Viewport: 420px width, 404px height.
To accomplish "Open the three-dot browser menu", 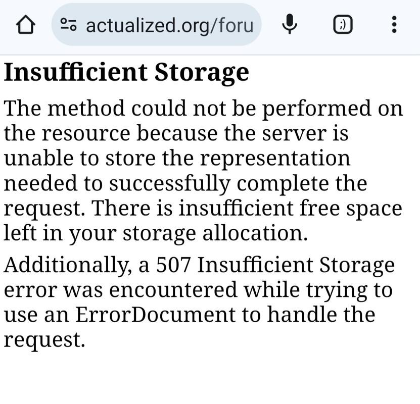I will point(394,24).
